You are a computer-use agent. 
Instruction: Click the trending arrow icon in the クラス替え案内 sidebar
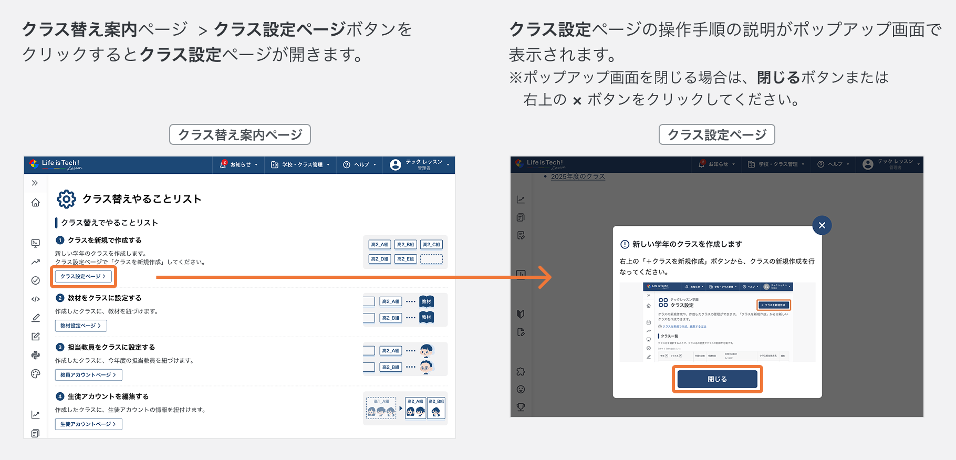(35, 262)
